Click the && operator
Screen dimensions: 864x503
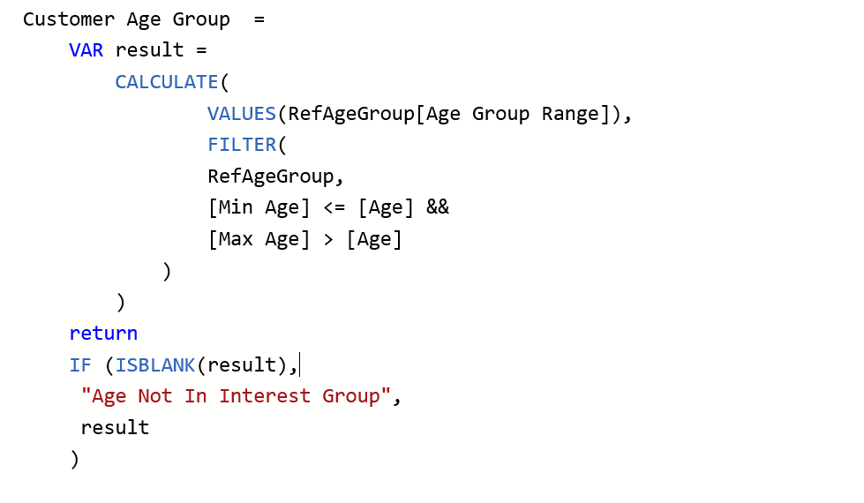438,207
